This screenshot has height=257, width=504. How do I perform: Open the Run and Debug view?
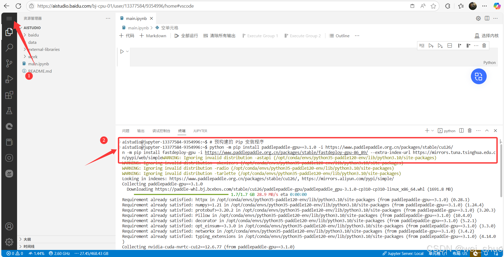(x=9, y=79)
